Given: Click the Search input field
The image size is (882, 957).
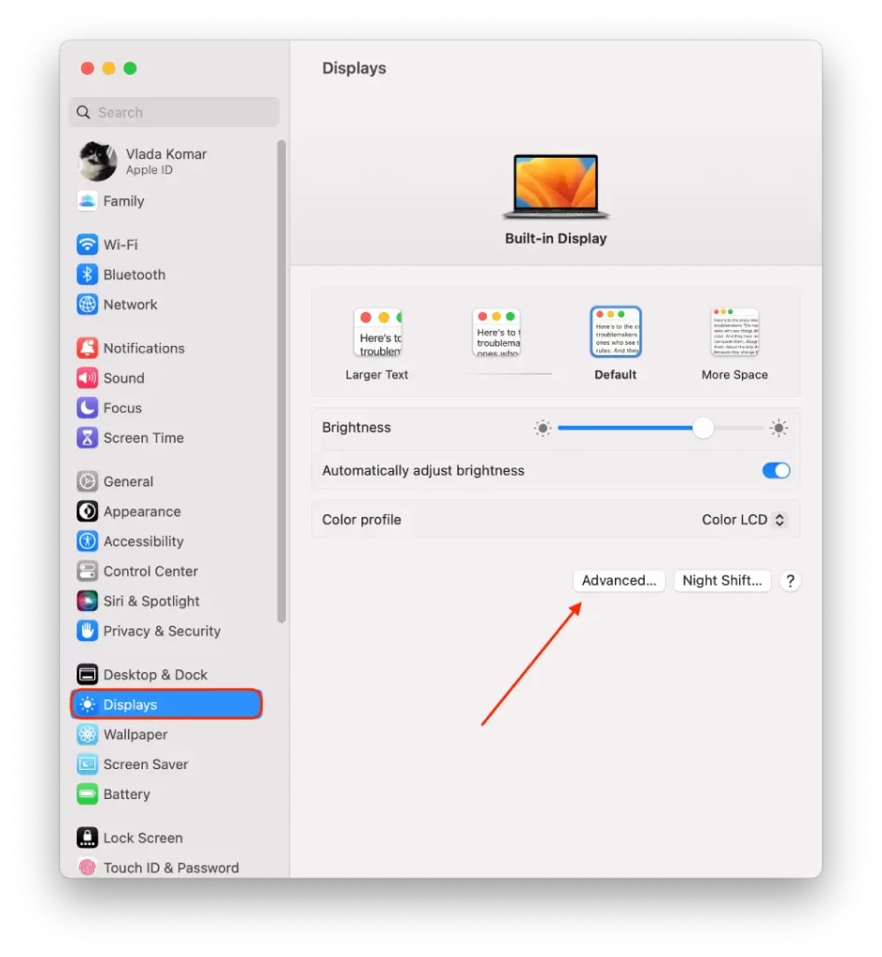Looking at the screenshot, I should click(175, 112).
